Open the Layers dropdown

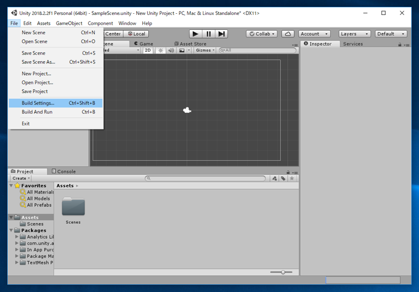click(x=354, y=34)
